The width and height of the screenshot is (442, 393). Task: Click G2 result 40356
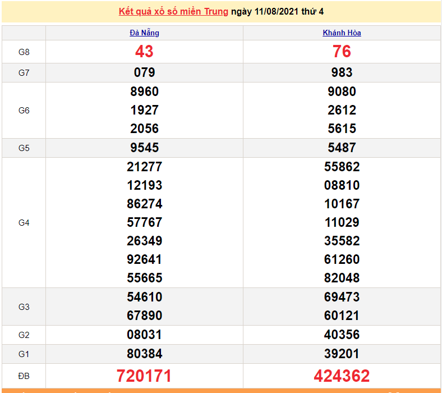coord(342,335)
